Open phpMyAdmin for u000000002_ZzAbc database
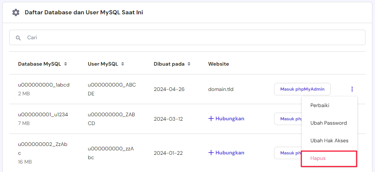This screenshot has height=172, width=375. 288,153
